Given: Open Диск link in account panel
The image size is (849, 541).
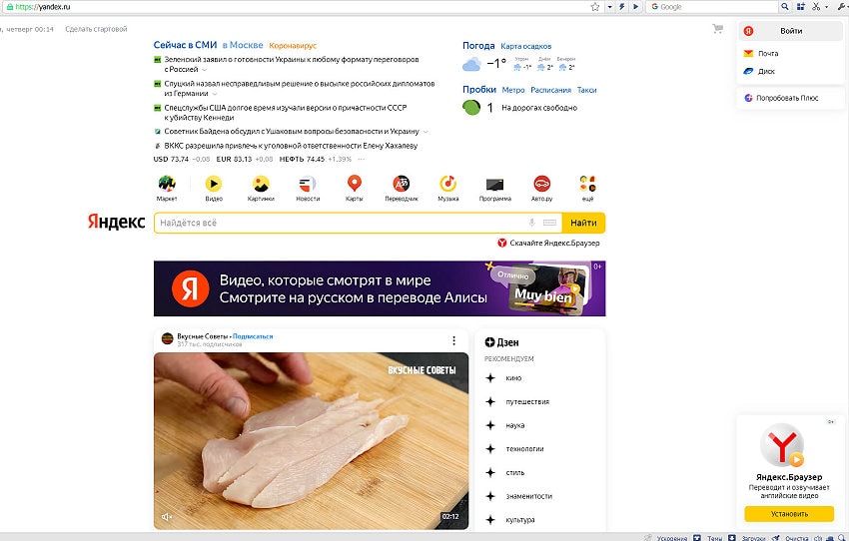Looking at the screenshot, I should tap(766, 71).
